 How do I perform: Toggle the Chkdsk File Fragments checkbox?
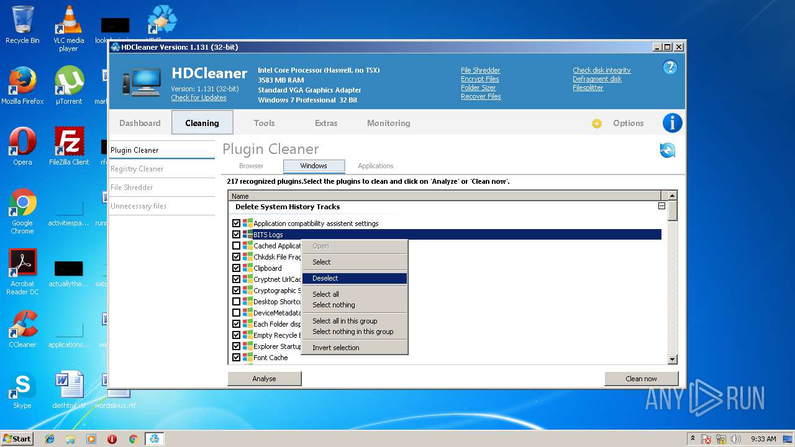point(236,257)
